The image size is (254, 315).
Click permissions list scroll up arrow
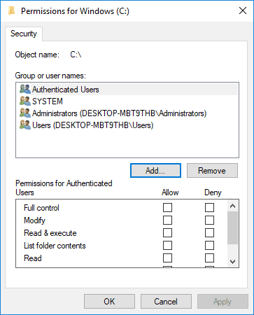click(232, 206)
